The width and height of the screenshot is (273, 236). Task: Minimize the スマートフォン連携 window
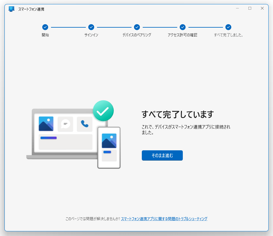coord(237,8)
